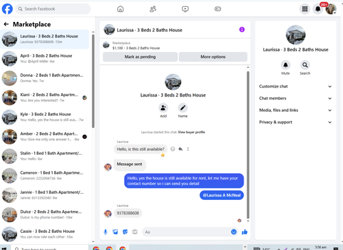Choose a sticker icon
The image size is (343, 250).
tap(125, 232)
